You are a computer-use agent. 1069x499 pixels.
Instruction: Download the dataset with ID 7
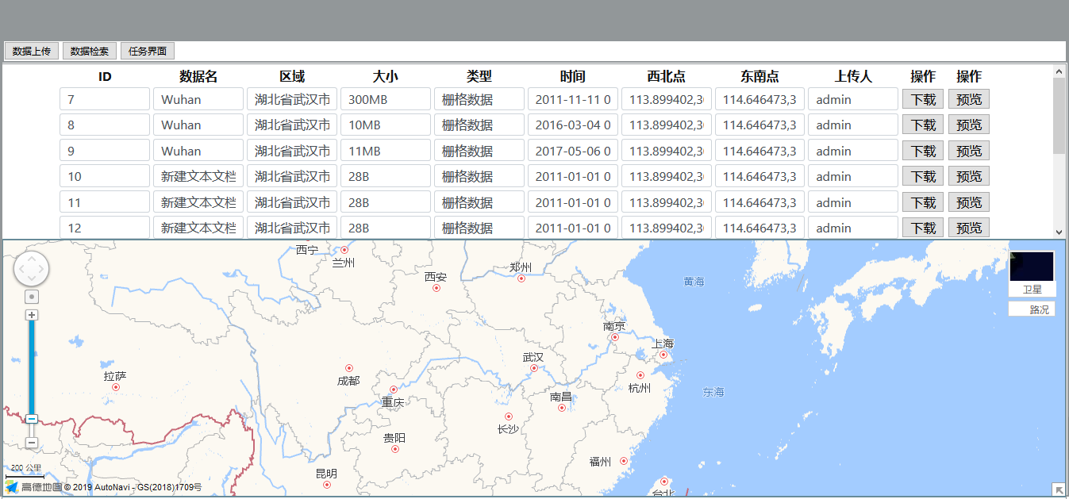coord(923,99)
